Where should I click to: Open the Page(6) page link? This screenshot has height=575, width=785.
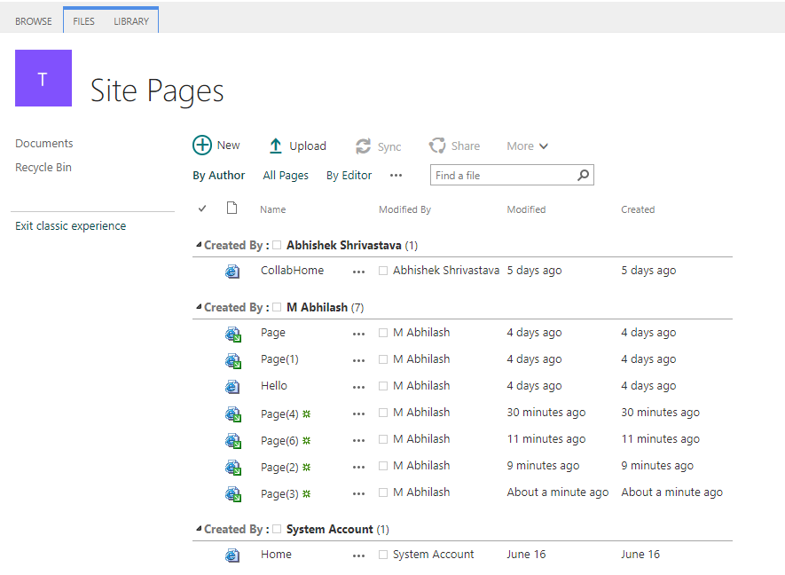[x=279, y=441]
